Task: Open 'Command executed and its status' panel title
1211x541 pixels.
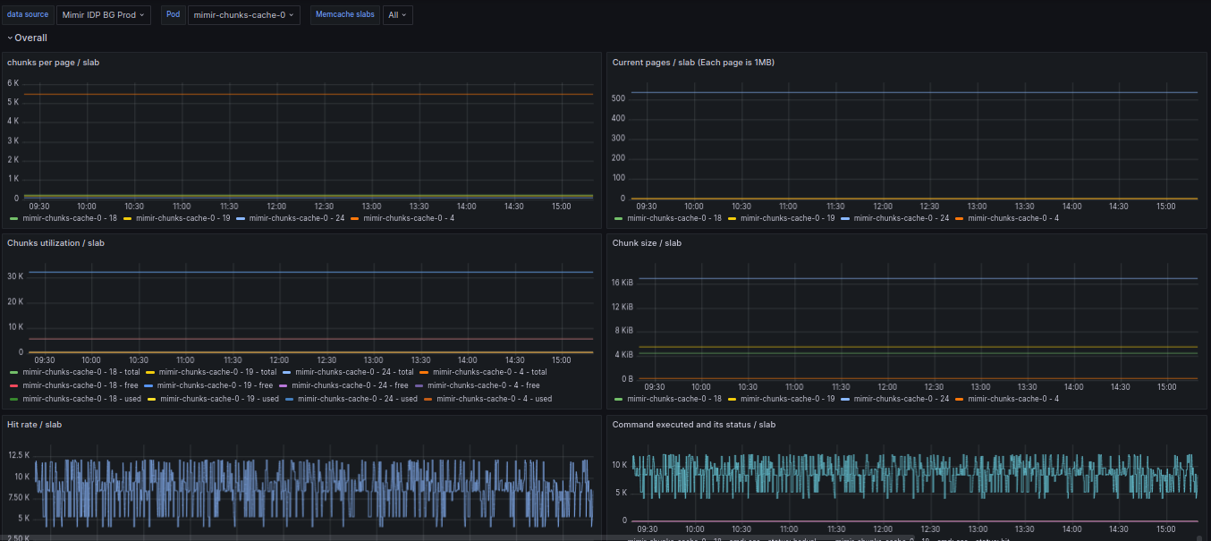Action: [693, 425]
